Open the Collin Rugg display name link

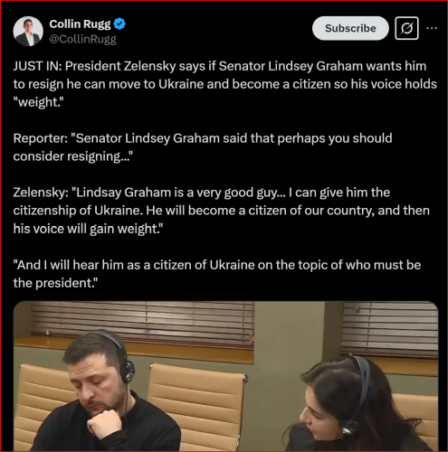coord(80,24)
